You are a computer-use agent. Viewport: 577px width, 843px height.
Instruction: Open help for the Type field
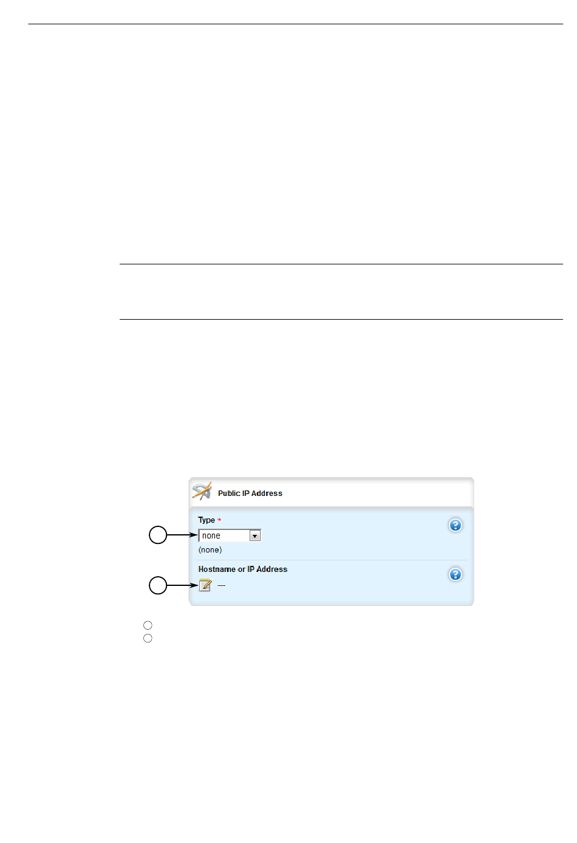tap(456, 525)
